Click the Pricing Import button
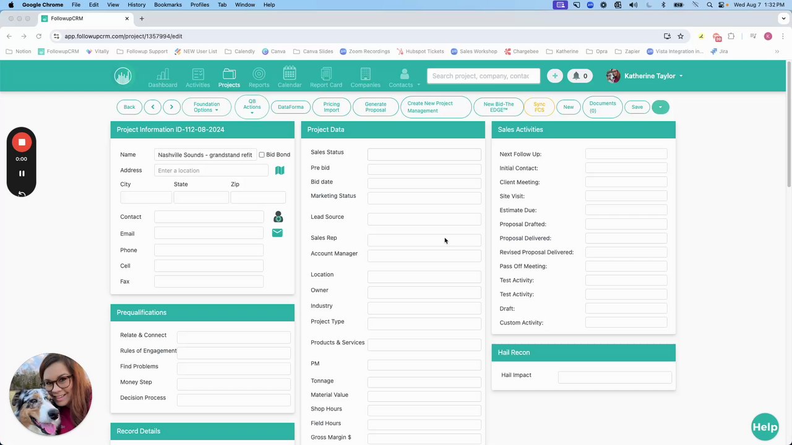The height and width of the screenshot is (445, 792). [x=332, y=107]
